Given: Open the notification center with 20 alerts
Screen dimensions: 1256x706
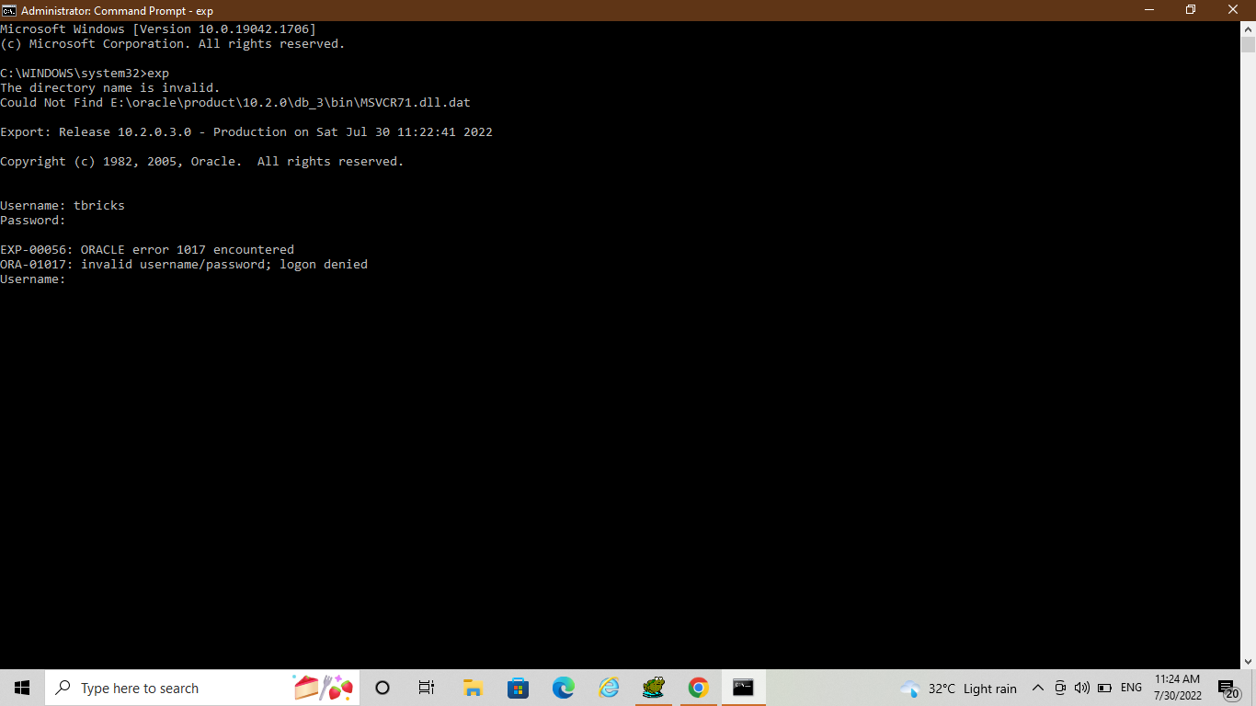Looking at the screenshot, I should [x=1229, y=688].
